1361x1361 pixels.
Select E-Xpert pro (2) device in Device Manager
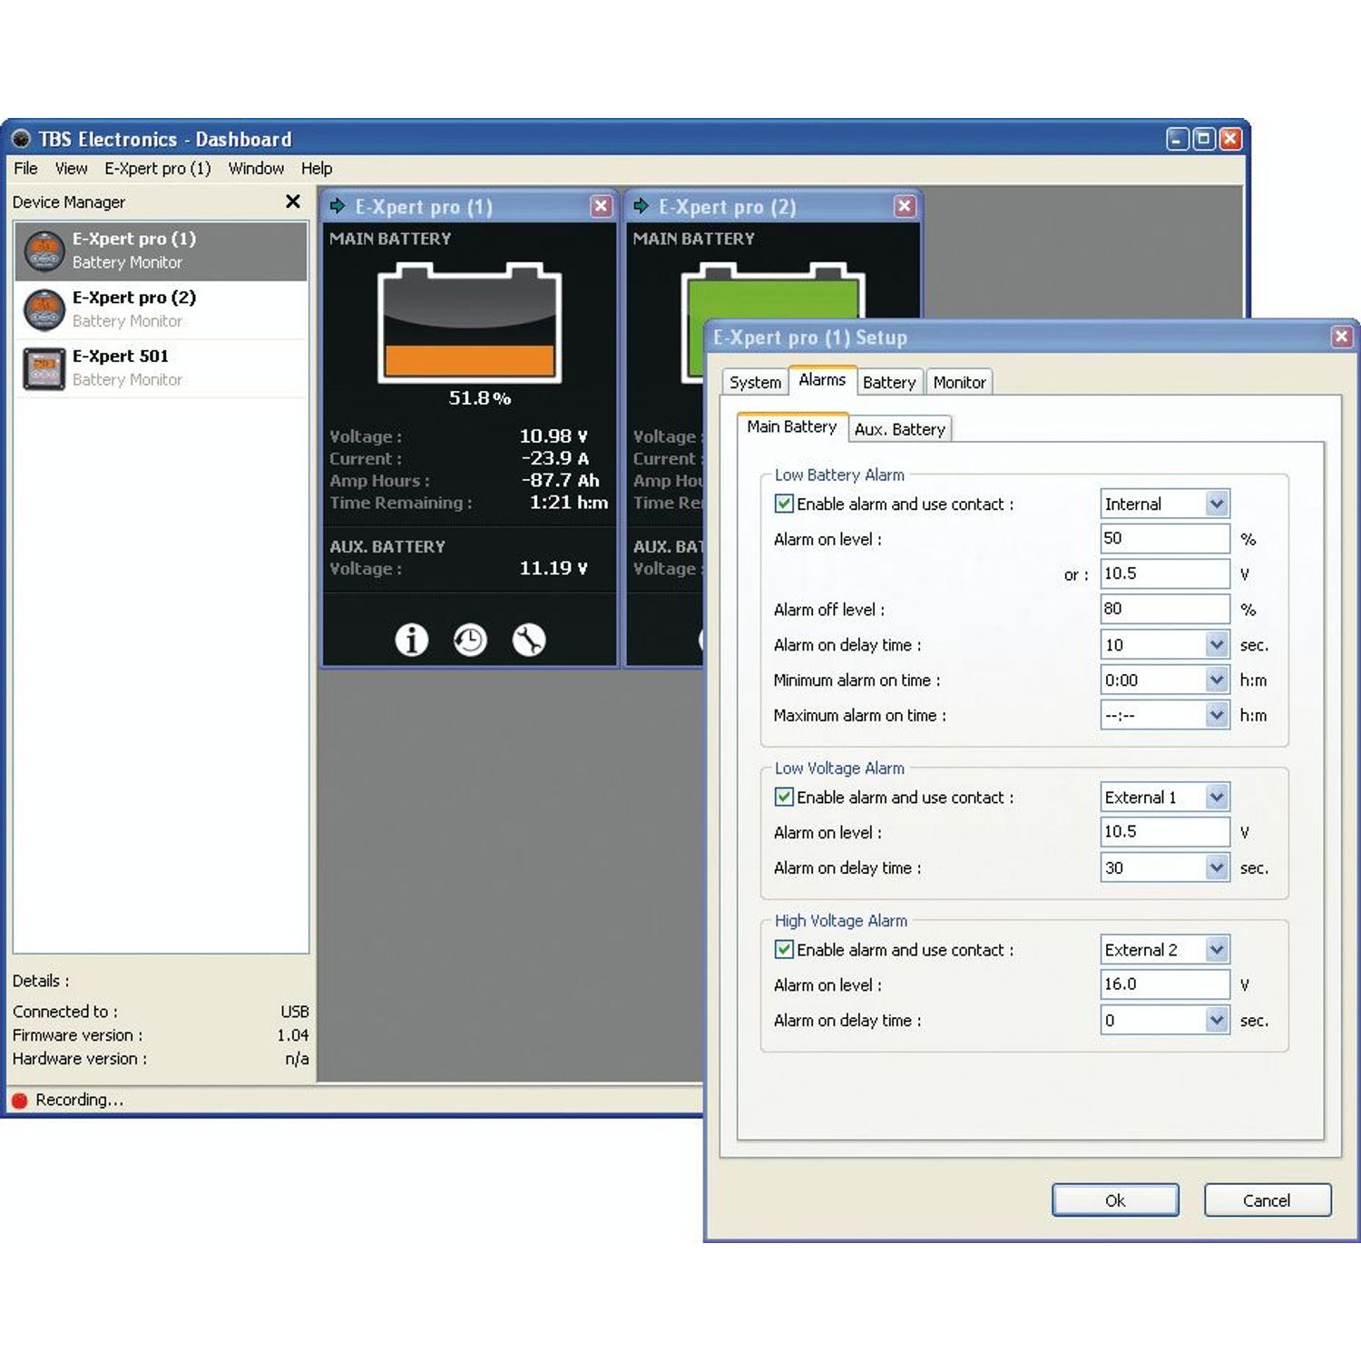162,309
